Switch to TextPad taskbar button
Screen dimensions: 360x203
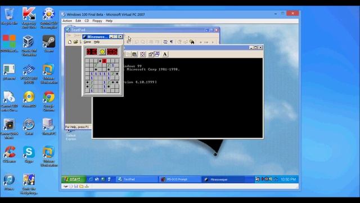click(137, 179)
